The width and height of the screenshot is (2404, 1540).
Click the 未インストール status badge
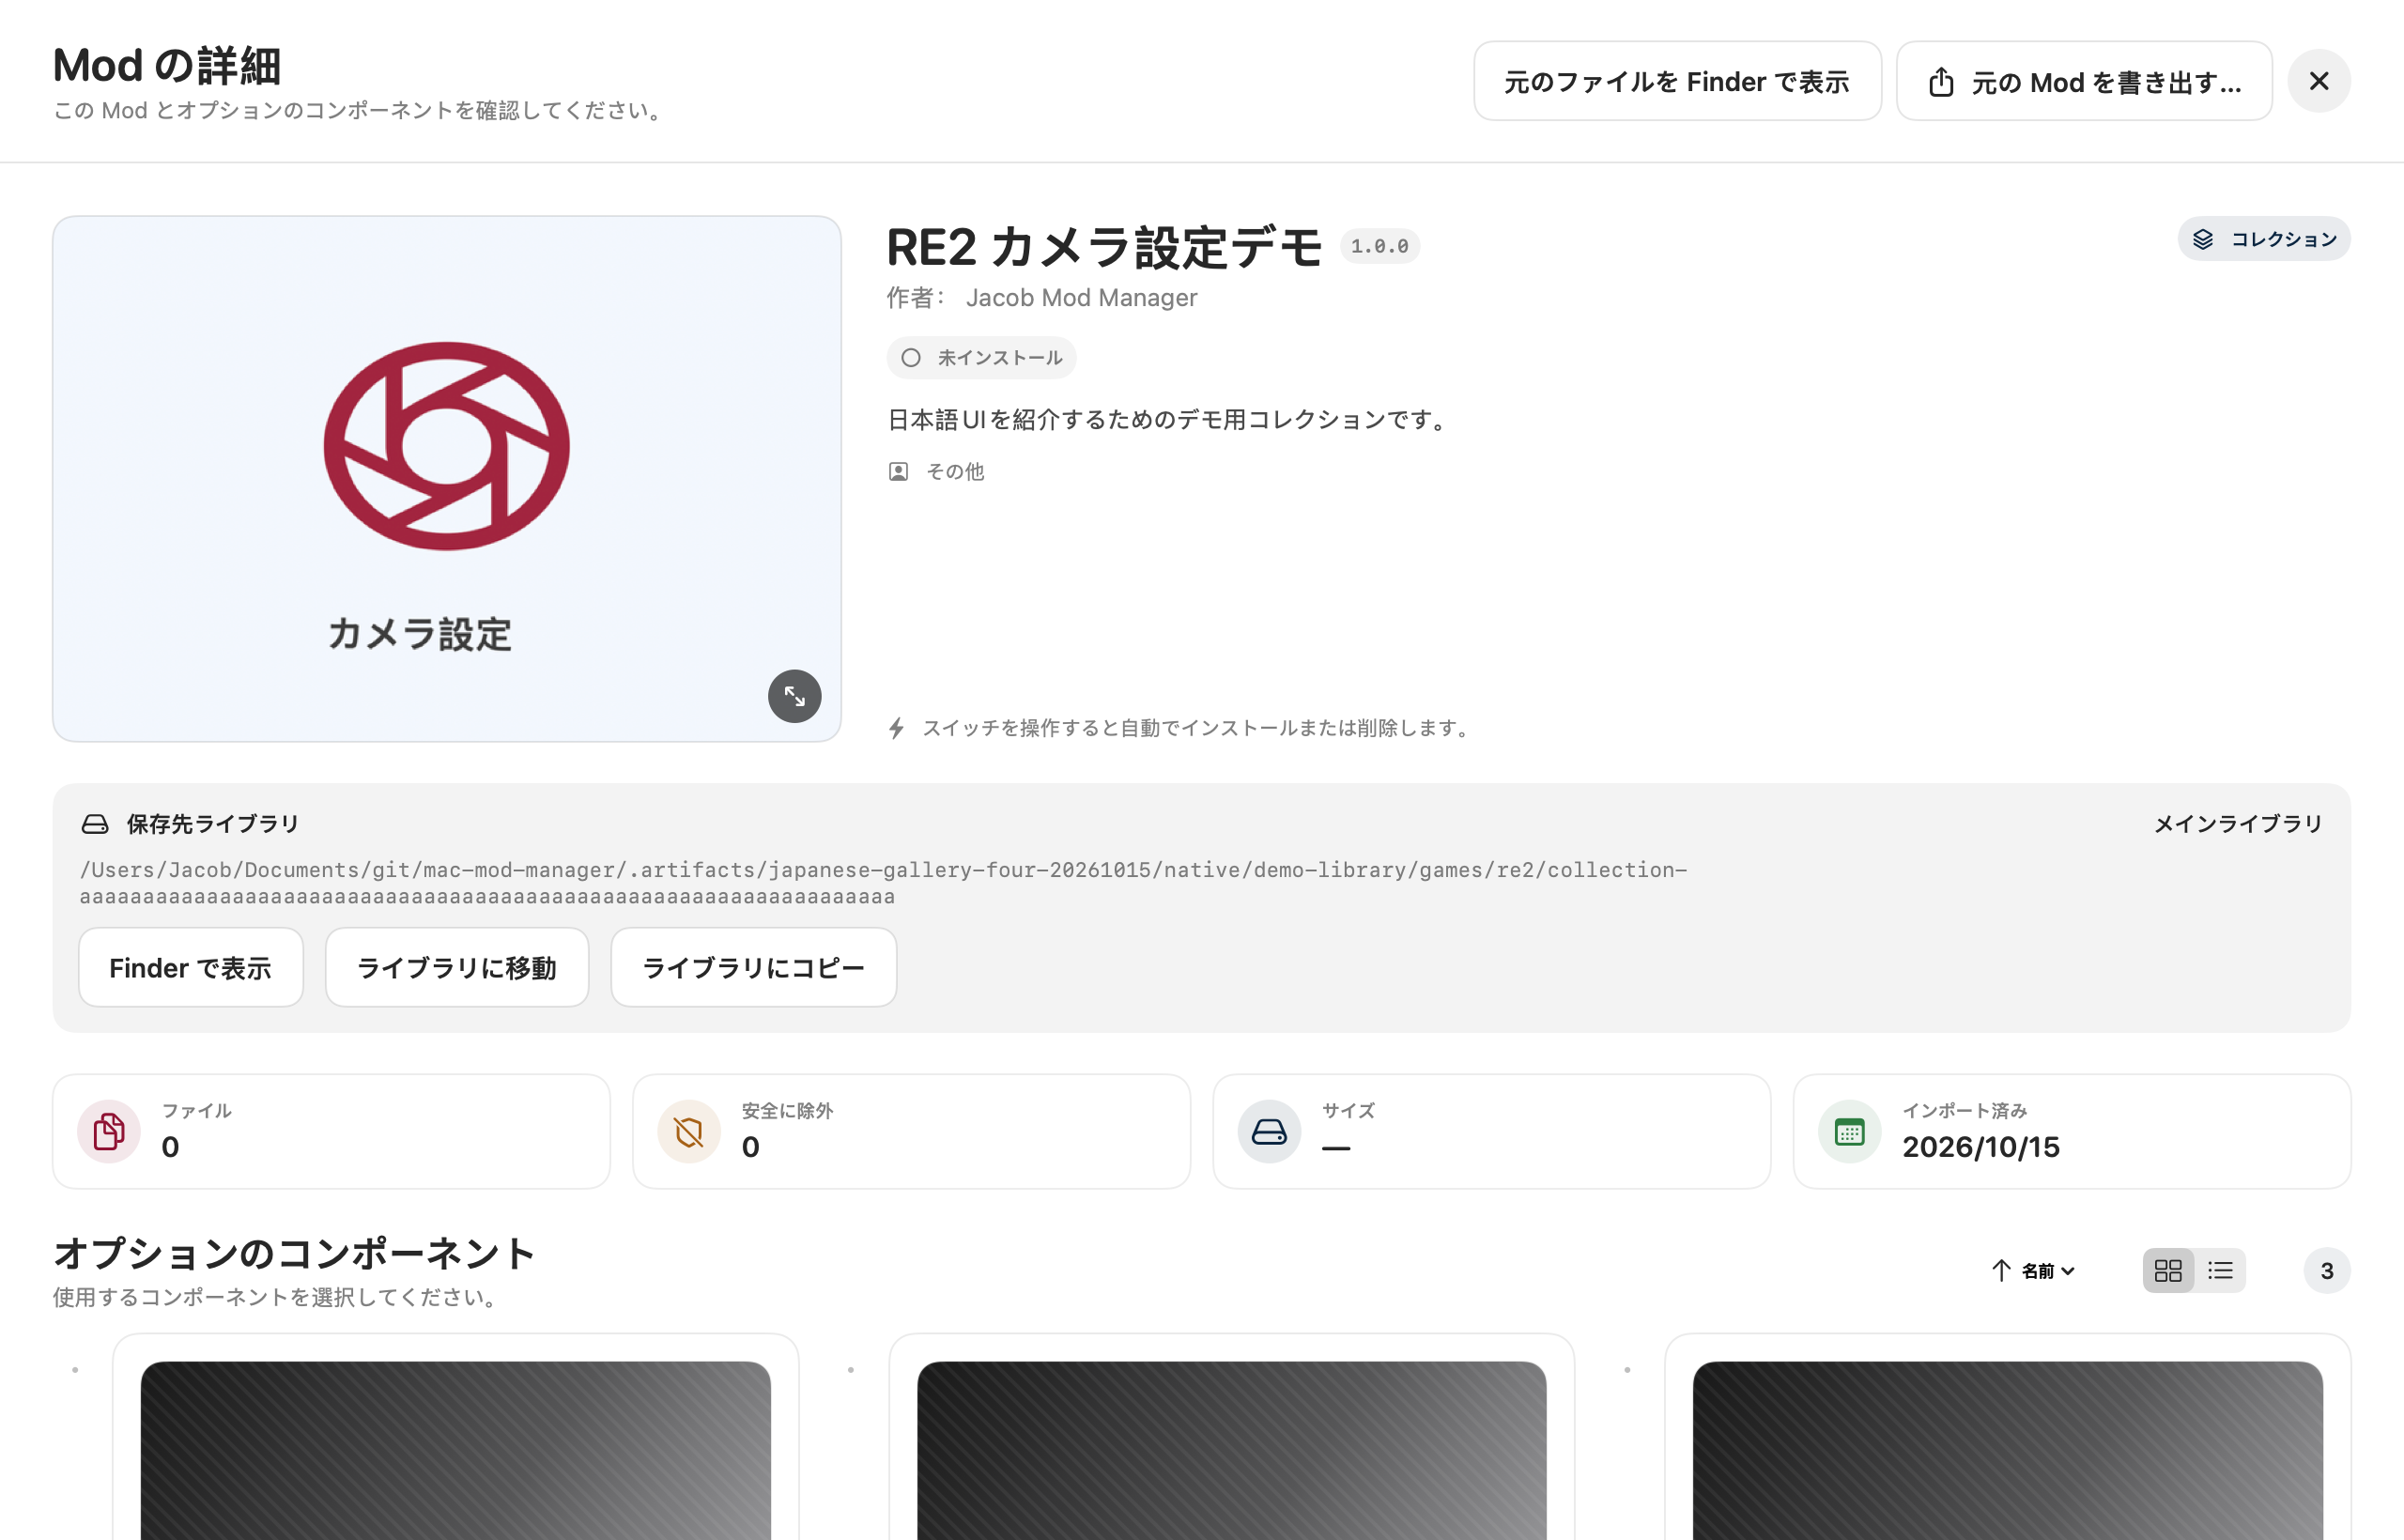[981, 358]
